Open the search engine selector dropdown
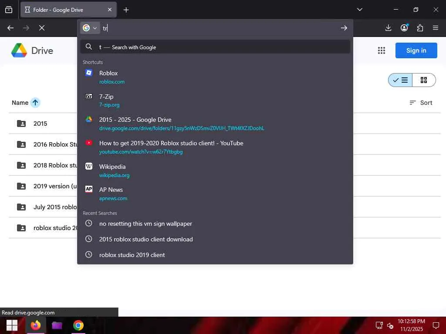446x334 pixels. (90, 28)
